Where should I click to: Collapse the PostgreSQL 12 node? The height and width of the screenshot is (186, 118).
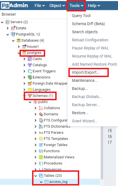pyautogui.click(x=8, y=35)
